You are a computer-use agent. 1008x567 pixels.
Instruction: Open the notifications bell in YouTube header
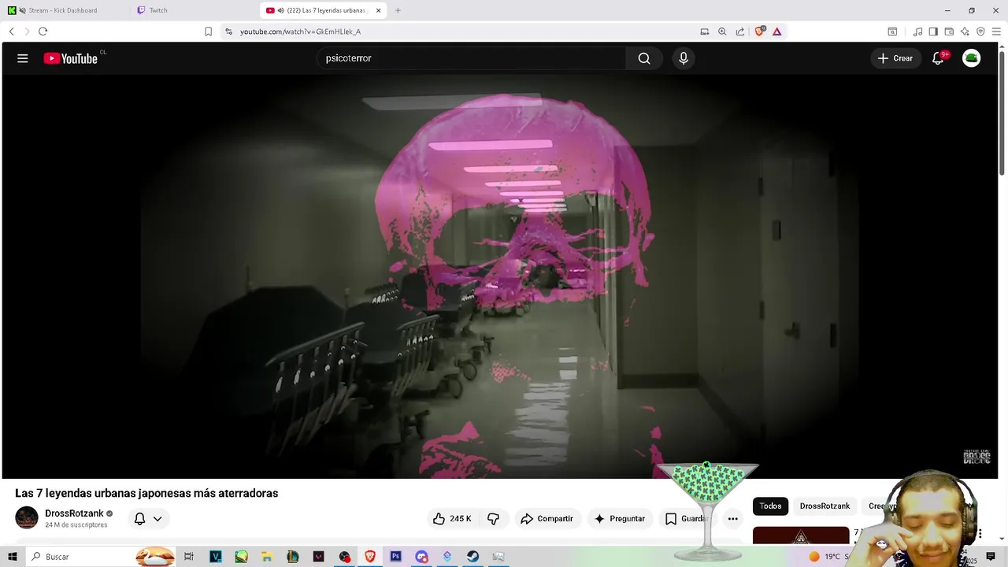938,58
